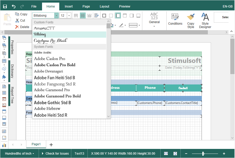Save the report with the floppy disk icon
This screenshot has width=235, height=158.
pyautogui.click(x=5, y=6)
